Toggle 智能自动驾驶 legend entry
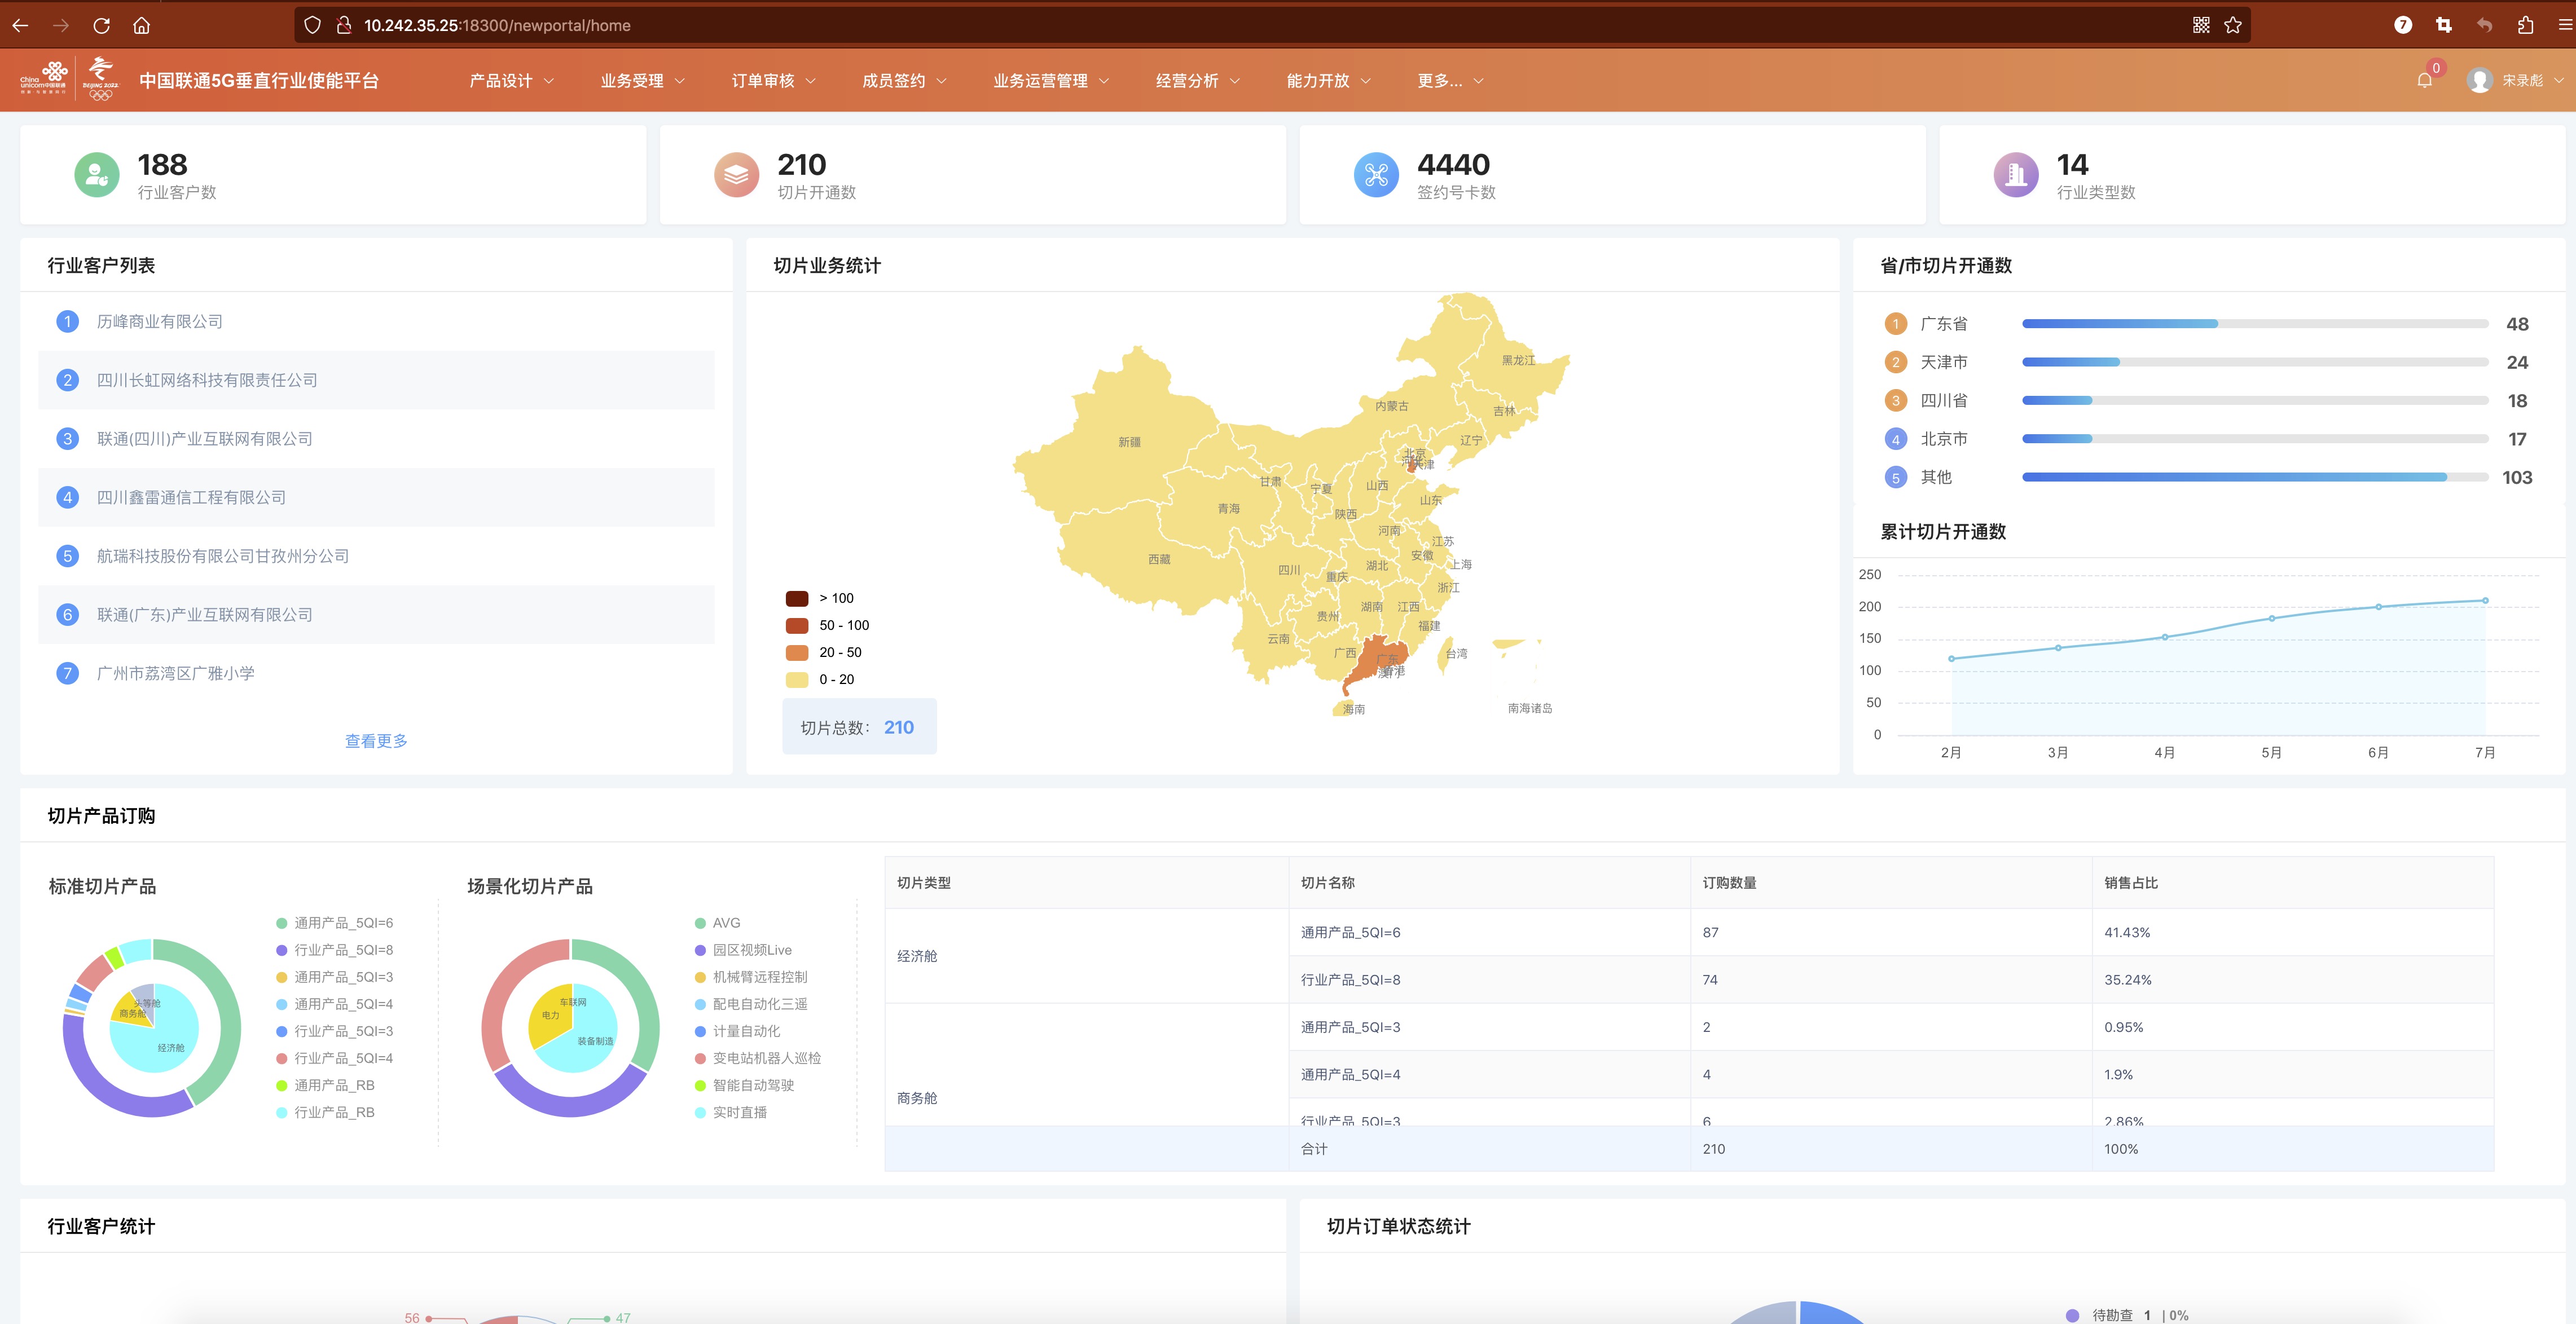Image resolution: width=2576 pixels, height=1324 pixels. 744,1085
